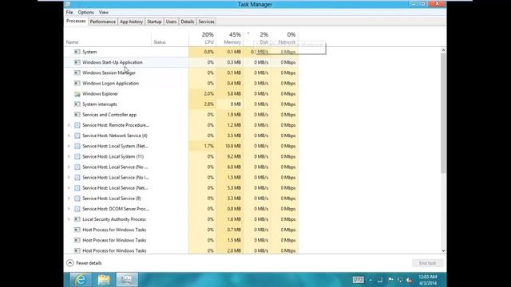Click the vertical scrollbar thumb

point(443,113)
